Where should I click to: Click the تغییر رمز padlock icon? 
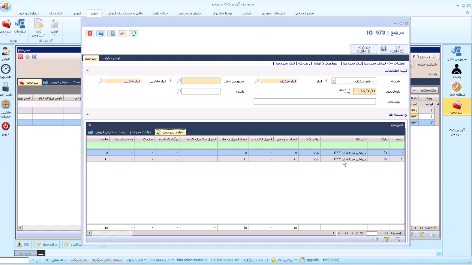pos(6,87)
